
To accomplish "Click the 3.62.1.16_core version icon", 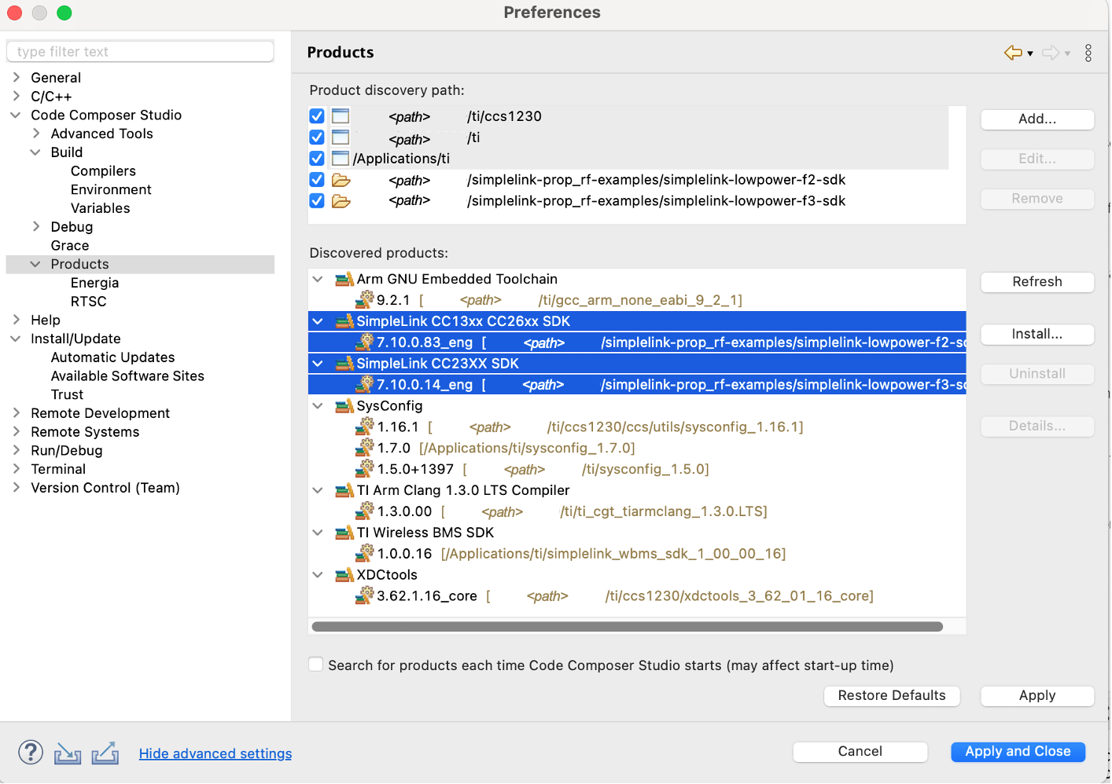I will pyautogui.click(x=364, y=596).
